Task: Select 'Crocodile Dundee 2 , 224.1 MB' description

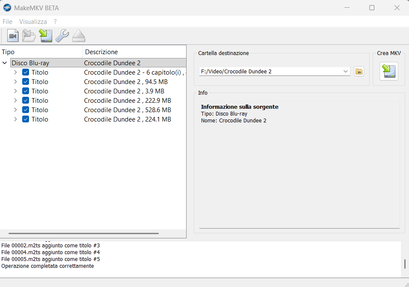Action: (x=128, y=119)
